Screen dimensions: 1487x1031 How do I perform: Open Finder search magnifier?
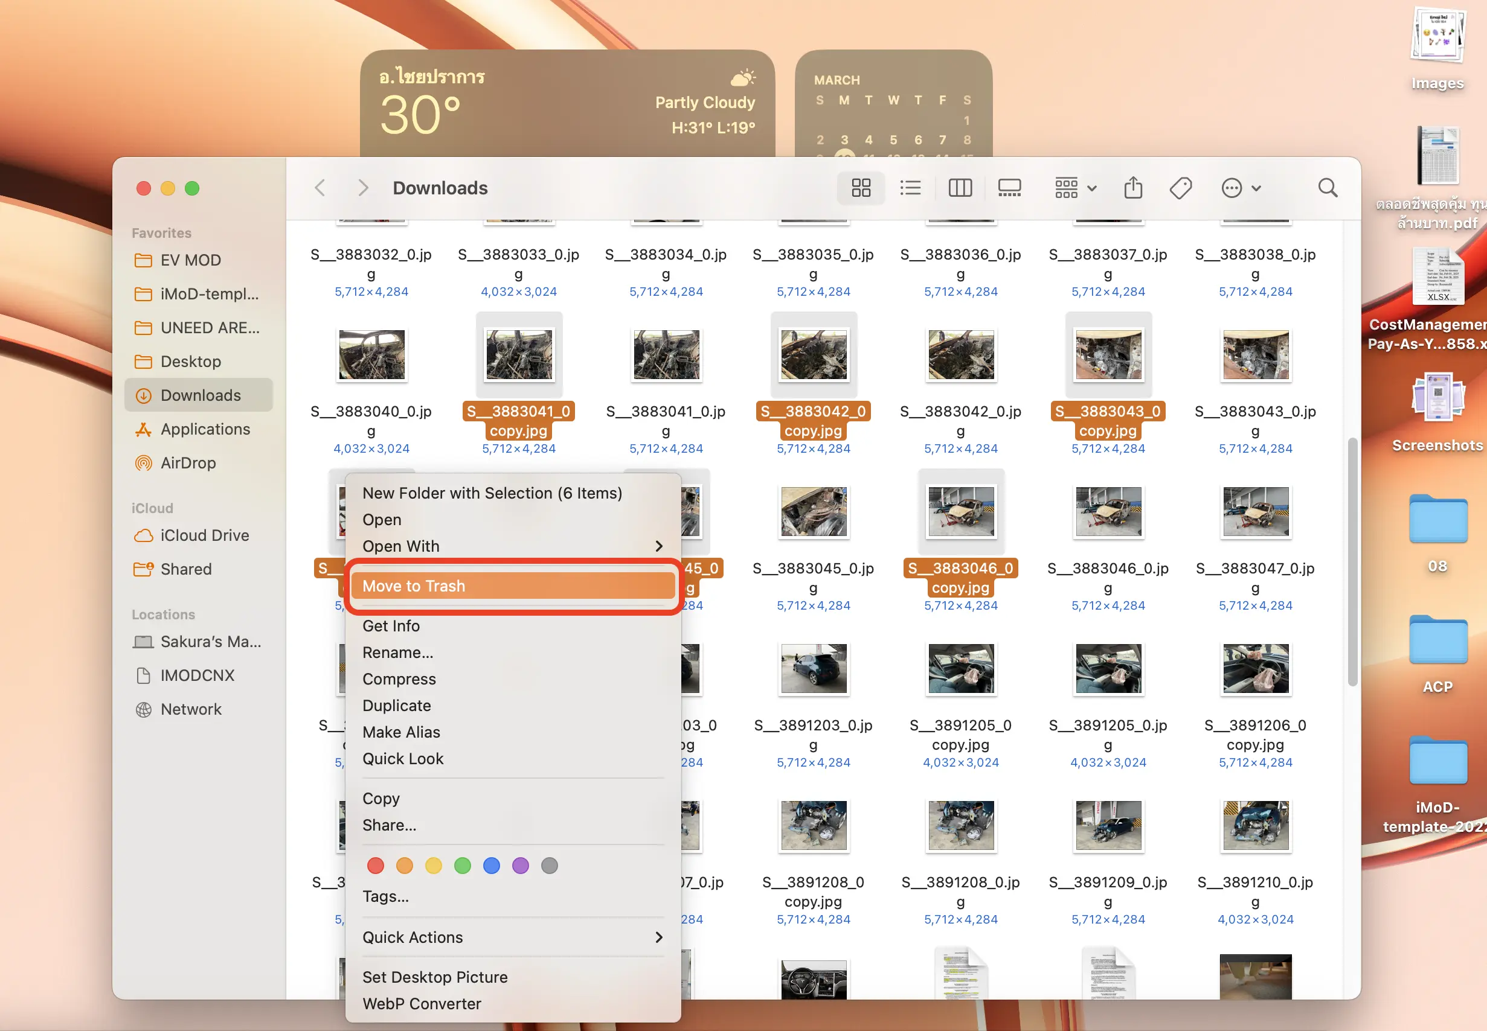(1328, 188)
